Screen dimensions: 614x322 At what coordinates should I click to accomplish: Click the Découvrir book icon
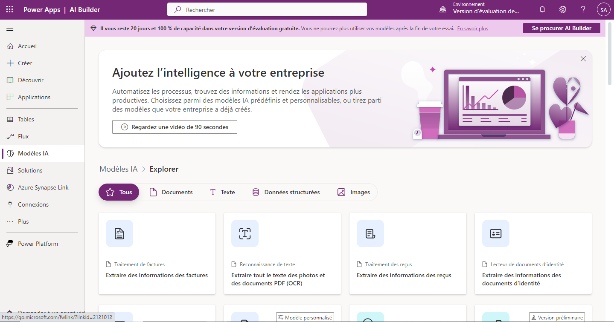click(10, 80)
